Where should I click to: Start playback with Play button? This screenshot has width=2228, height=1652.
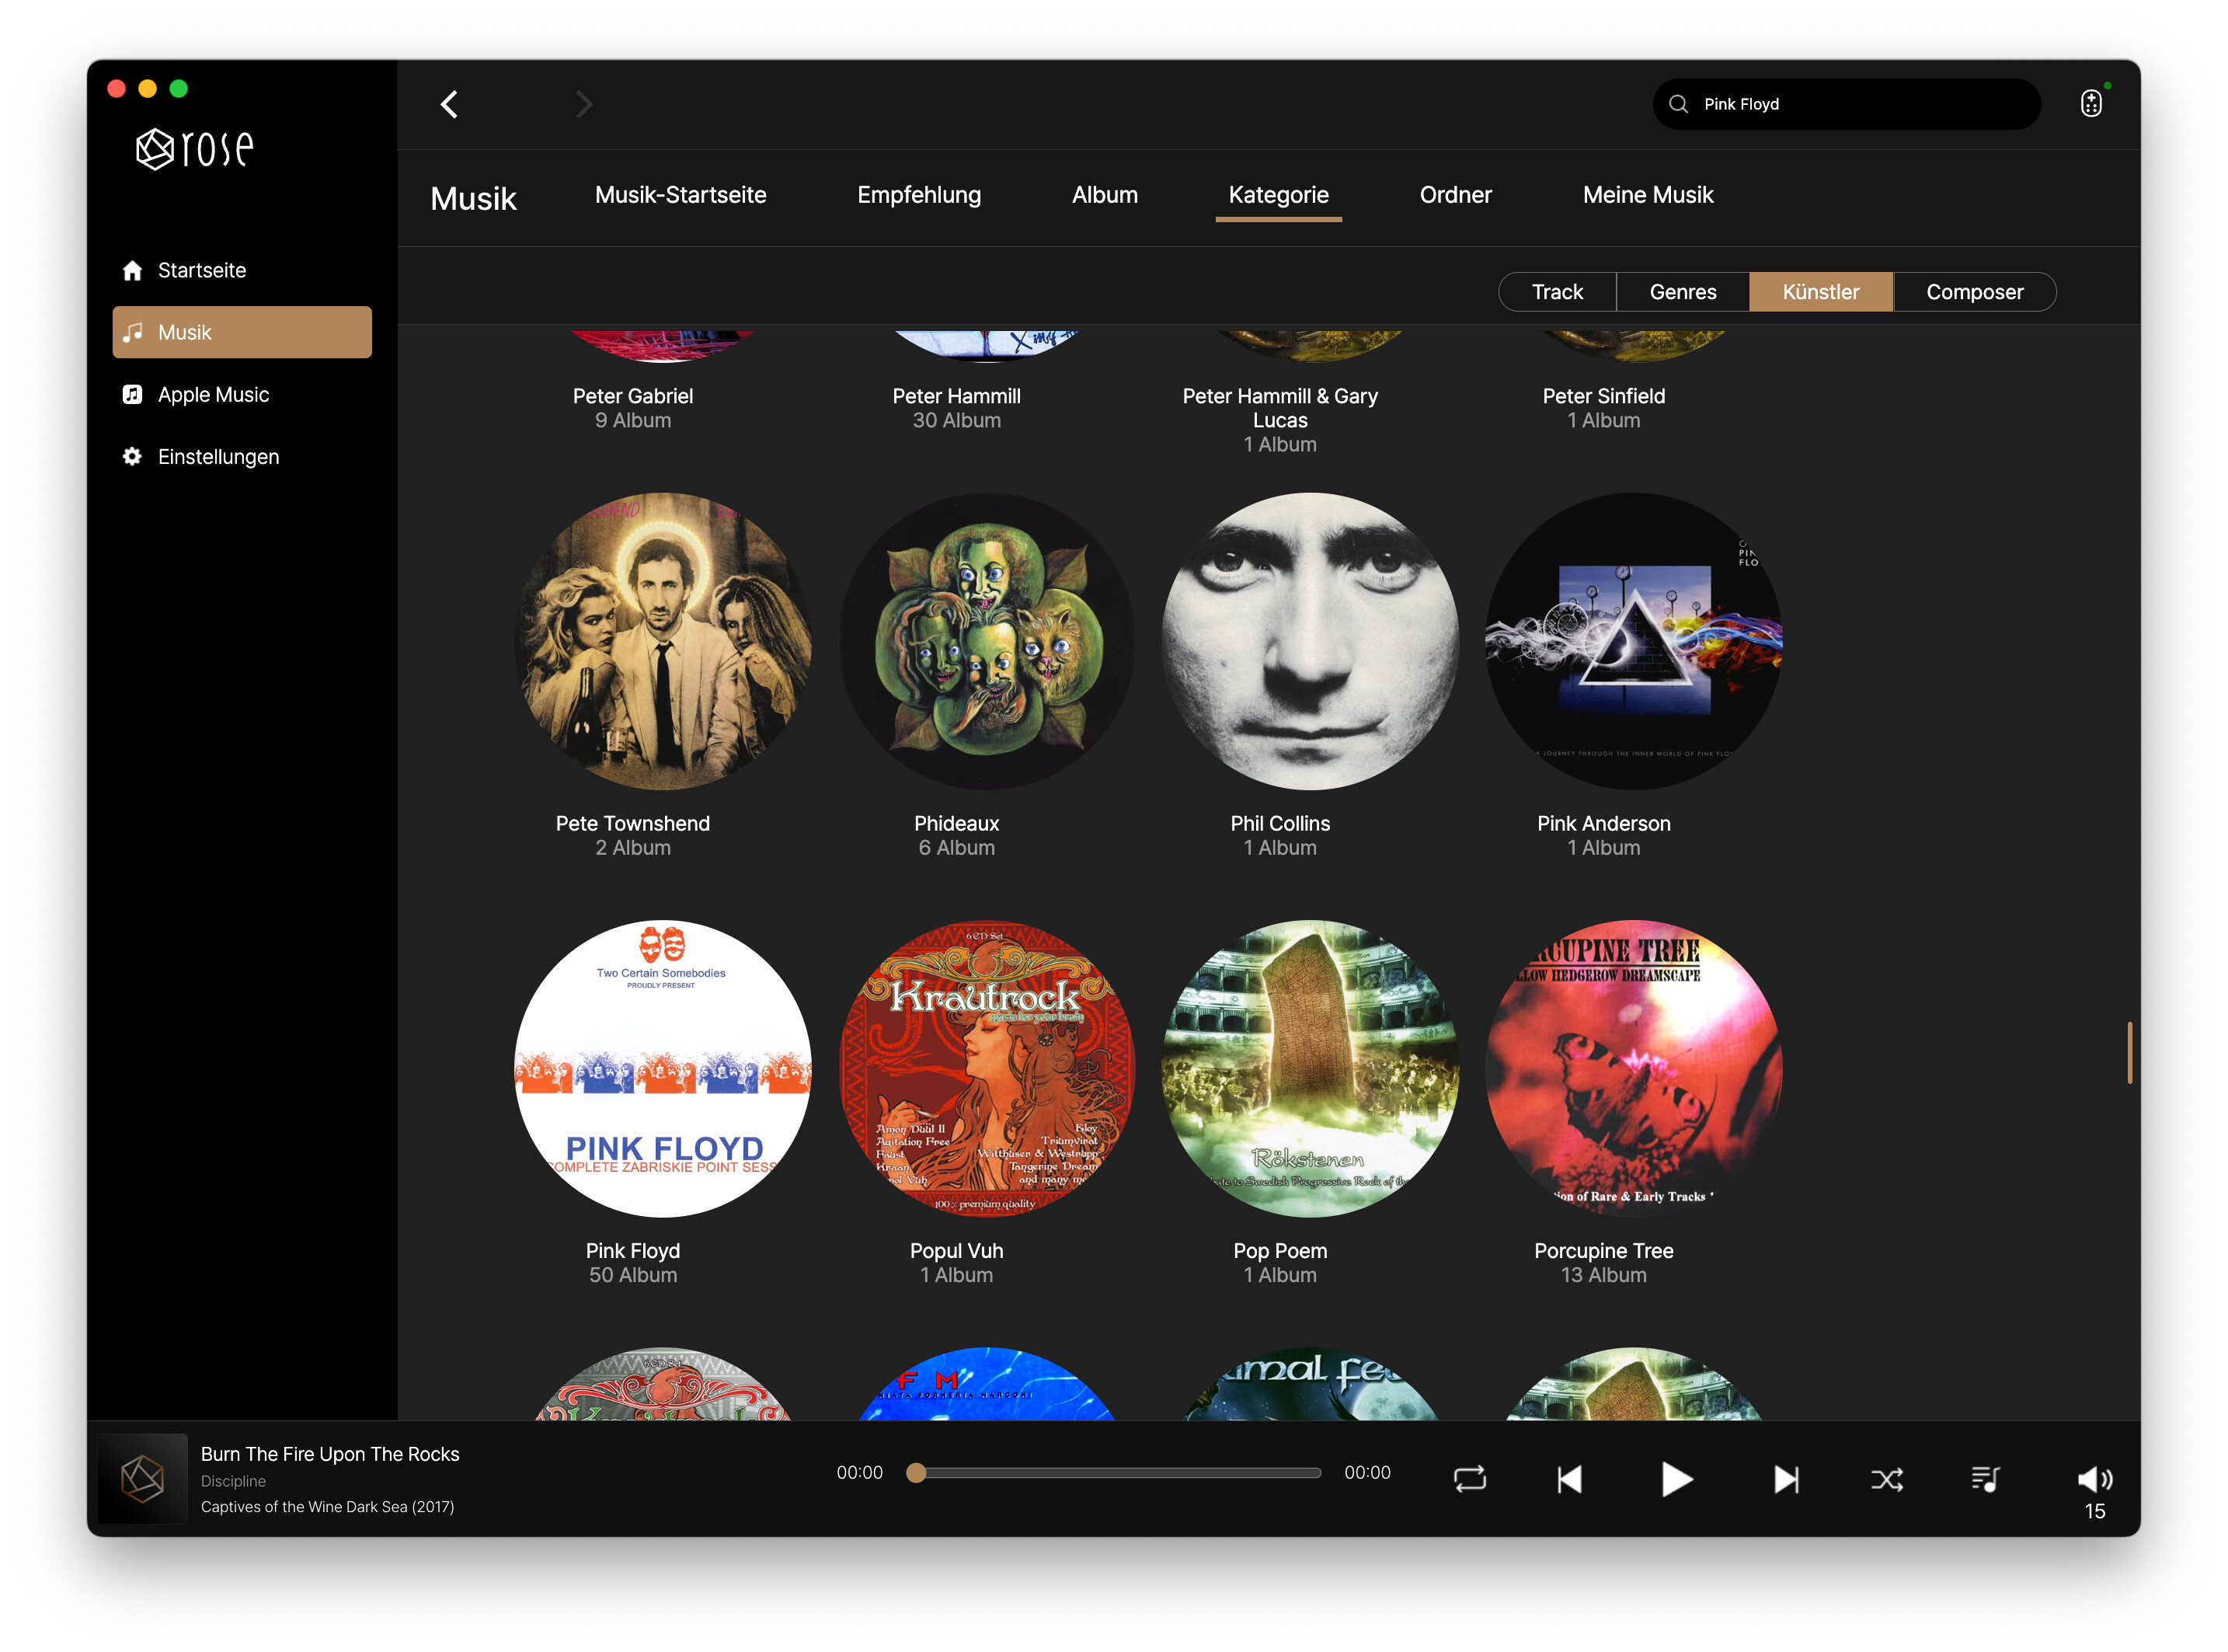(1676, 1479)
